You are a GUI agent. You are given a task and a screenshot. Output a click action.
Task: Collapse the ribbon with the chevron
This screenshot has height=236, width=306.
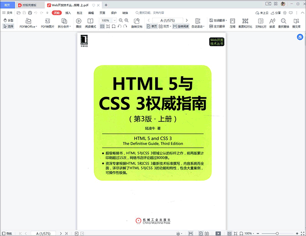pyautogui.click(x=302, y=13)
